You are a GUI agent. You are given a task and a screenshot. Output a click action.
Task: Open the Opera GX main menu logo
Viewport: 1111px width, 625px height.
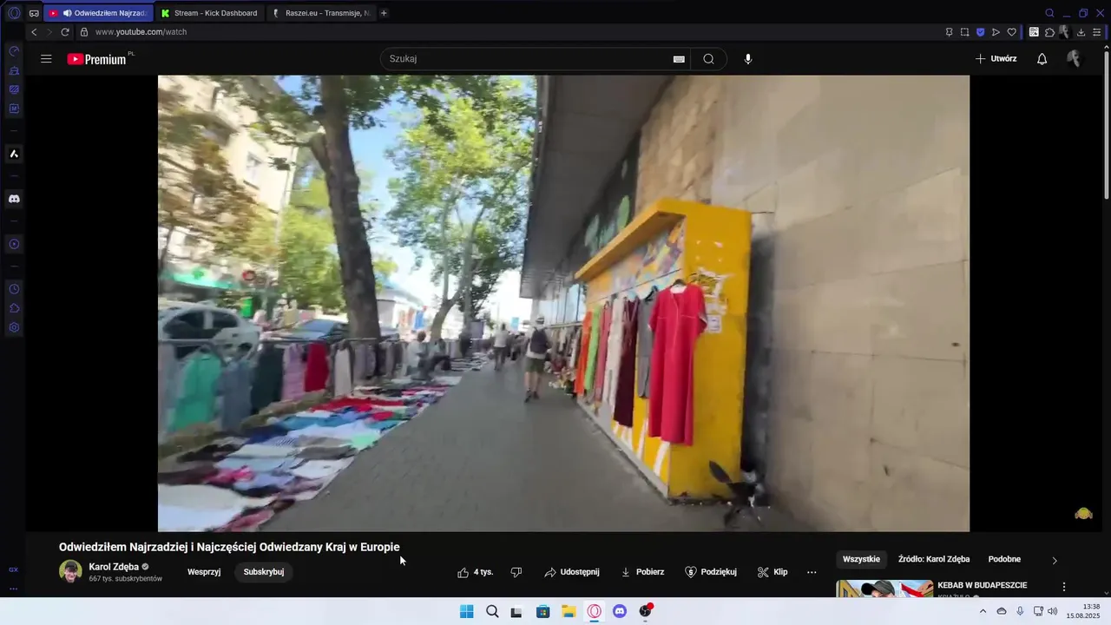coord(14,13)
